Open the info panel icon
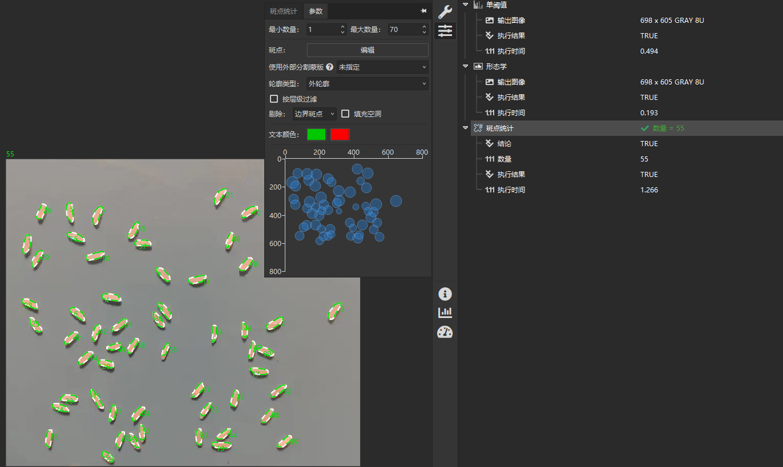 445,294
